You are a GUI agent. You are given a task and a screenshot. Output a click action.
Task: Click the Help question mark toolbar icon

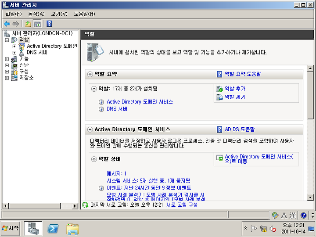(49, 24)
